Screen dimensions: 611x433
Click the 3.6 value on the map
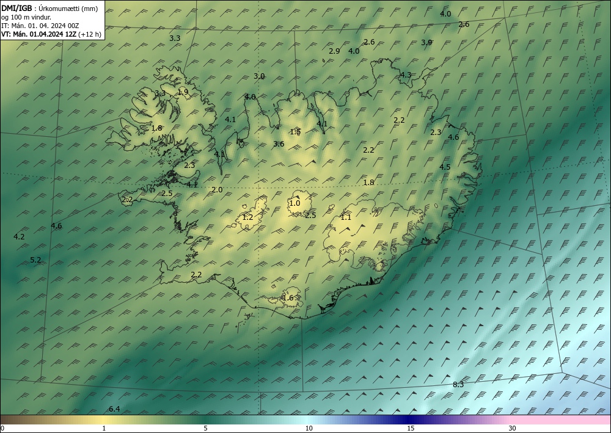tap(279, 144)
